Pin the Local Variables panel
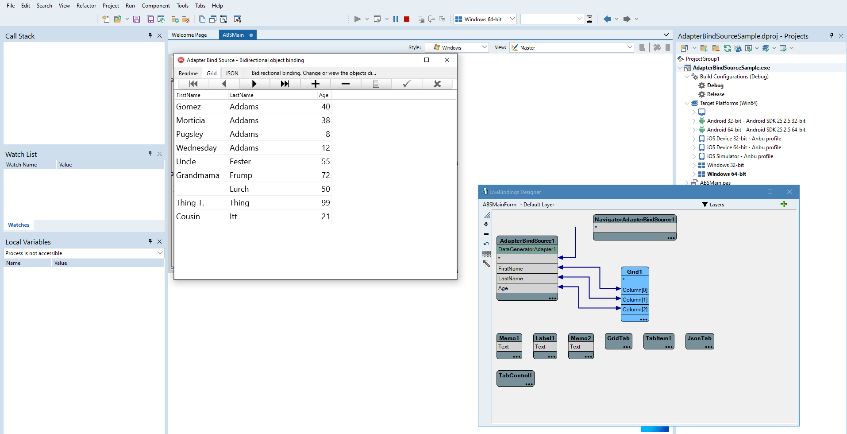 [x=150, y=241]
